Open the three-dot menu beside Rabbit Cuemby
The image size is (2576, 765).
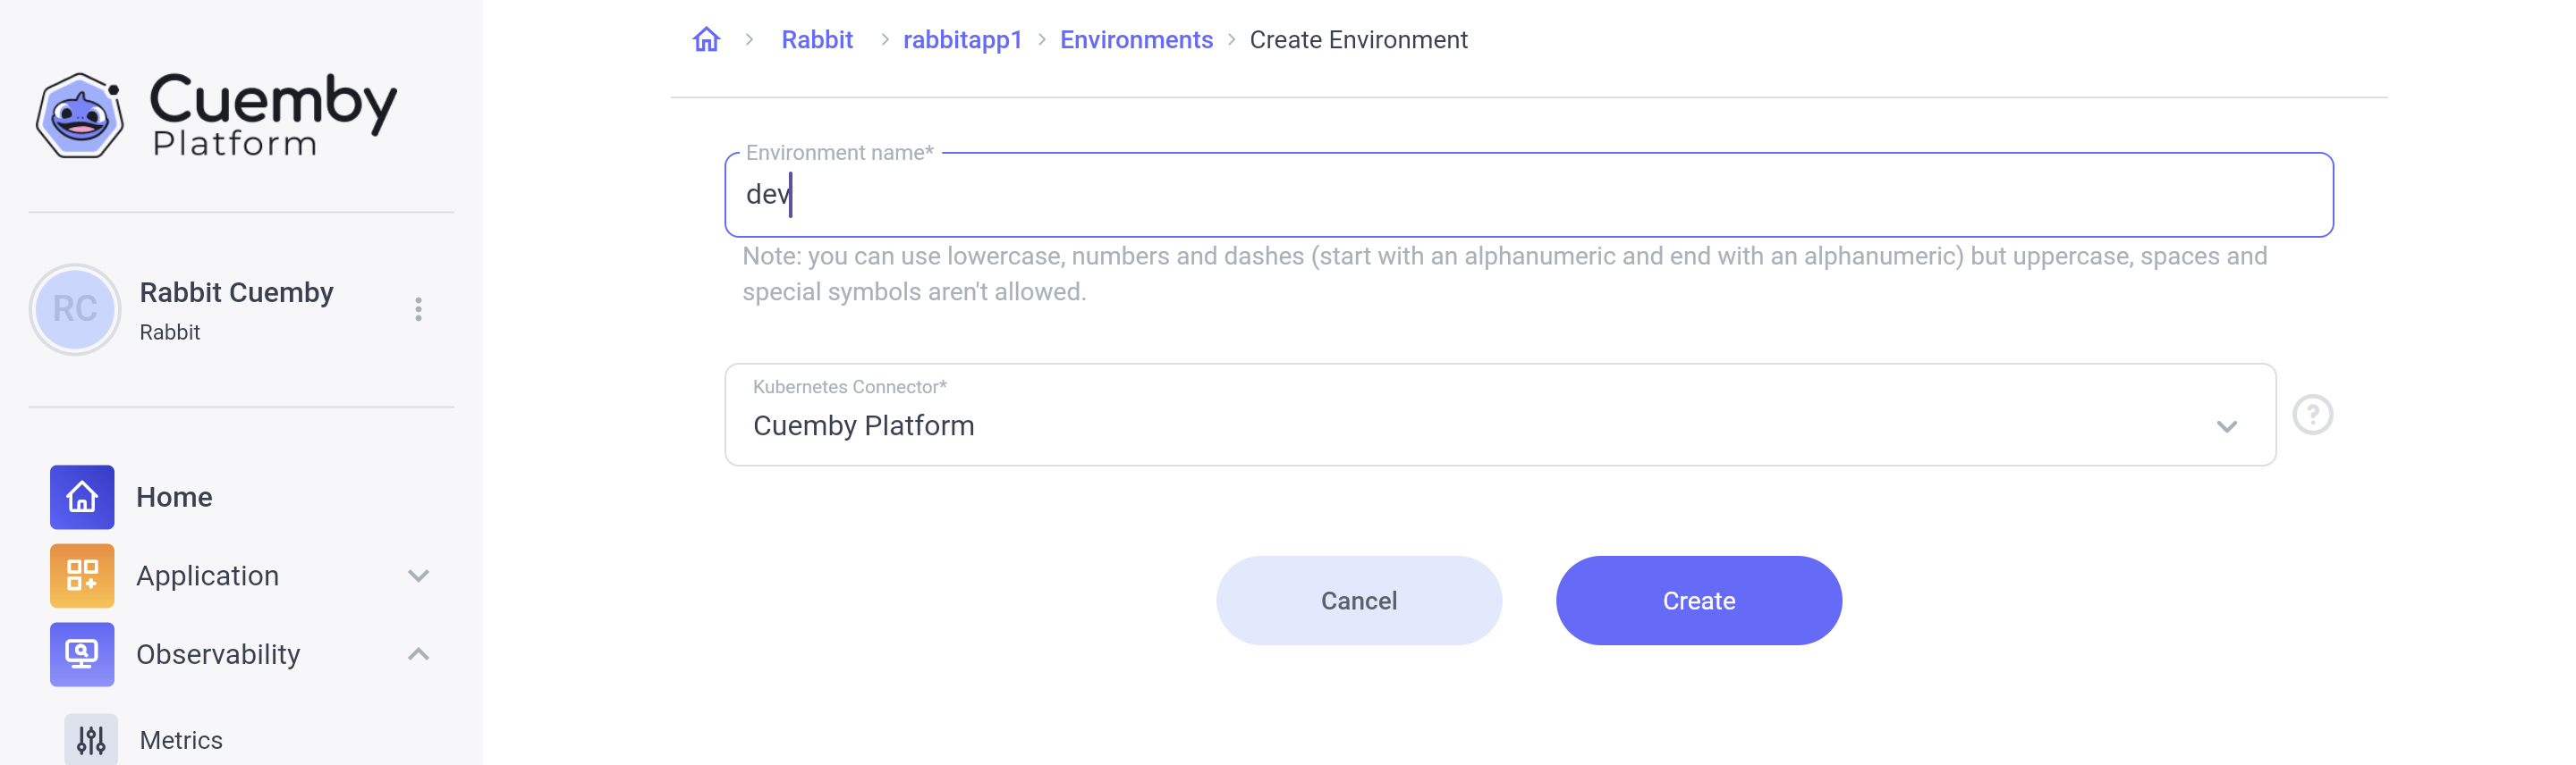point(419,309)
